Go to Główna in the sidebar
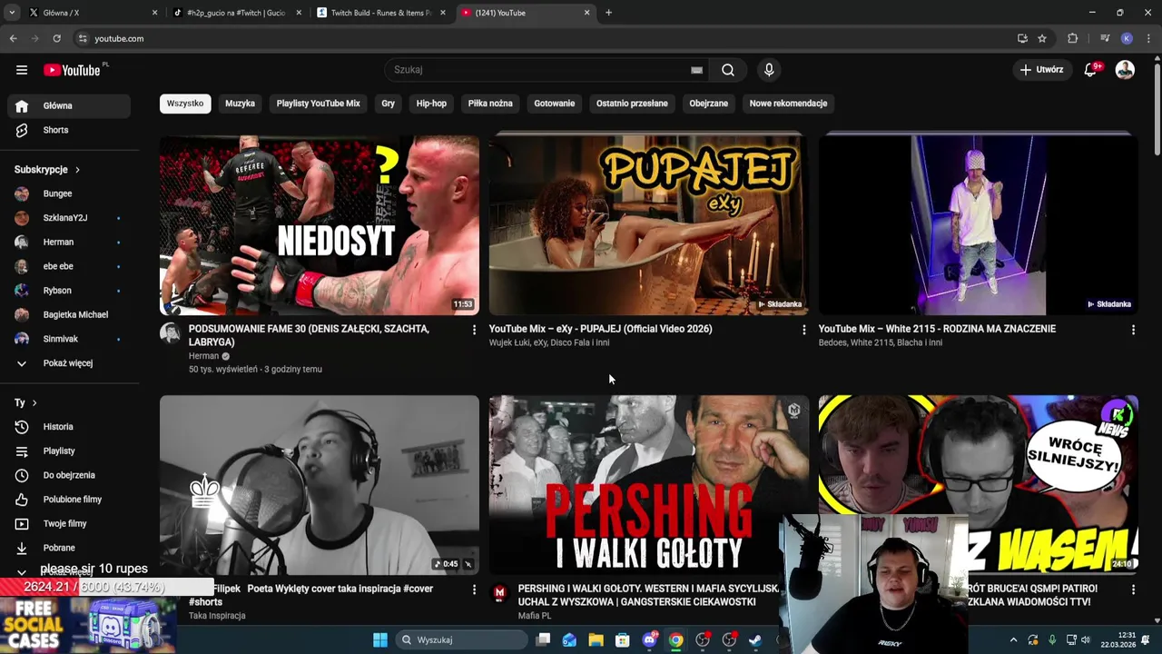1162x654 pixels. [x=69, y=105]
